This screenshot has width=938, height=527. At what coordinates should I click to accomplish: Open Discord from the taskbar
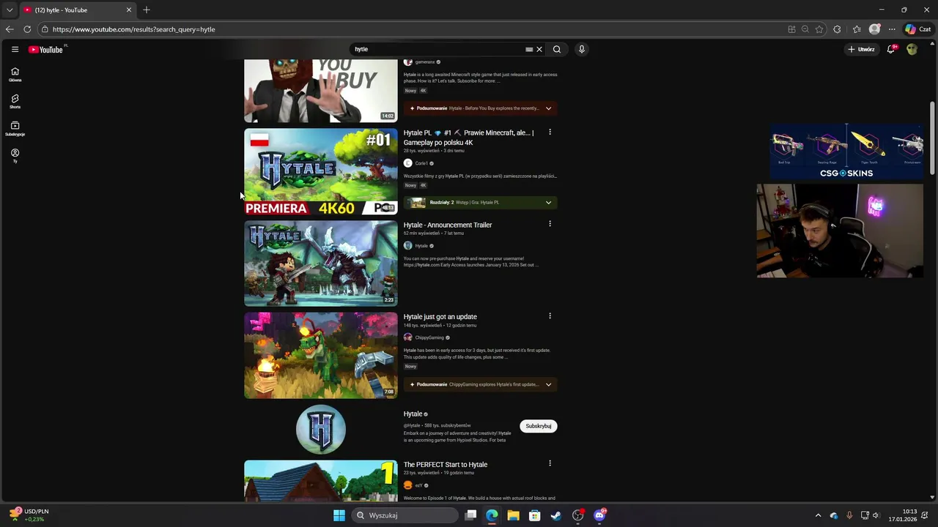point(599,515)
